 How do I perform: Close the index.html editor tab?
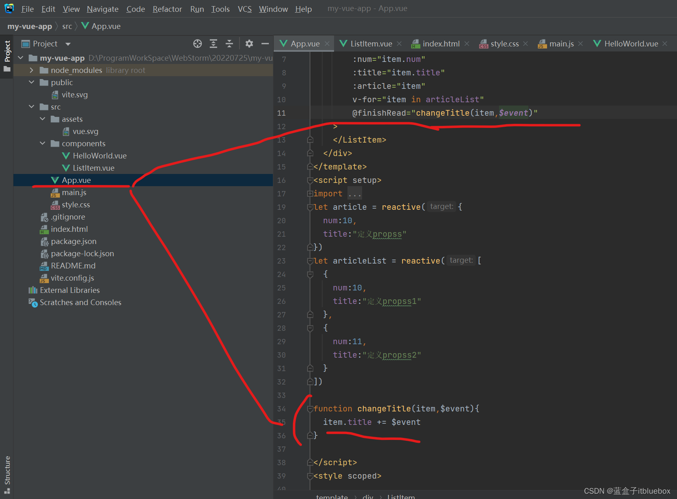tap(467, 44)
